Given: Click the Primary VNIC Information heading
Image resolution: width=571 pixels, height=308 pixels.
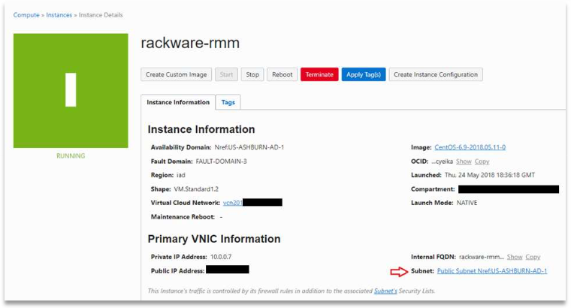Looking at the screenshot, I should click(214, 239).
